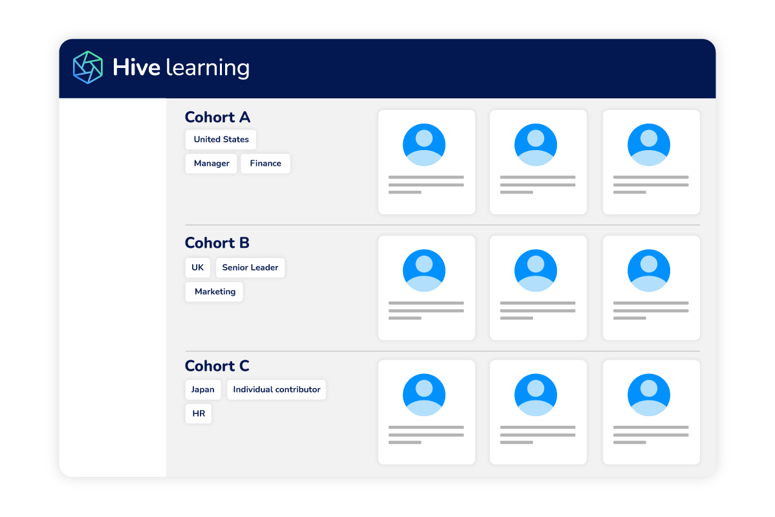The width and height of the screenshot is (775, 517).
Task: Select the Senior Leader tag
Action: click(250, 267)
